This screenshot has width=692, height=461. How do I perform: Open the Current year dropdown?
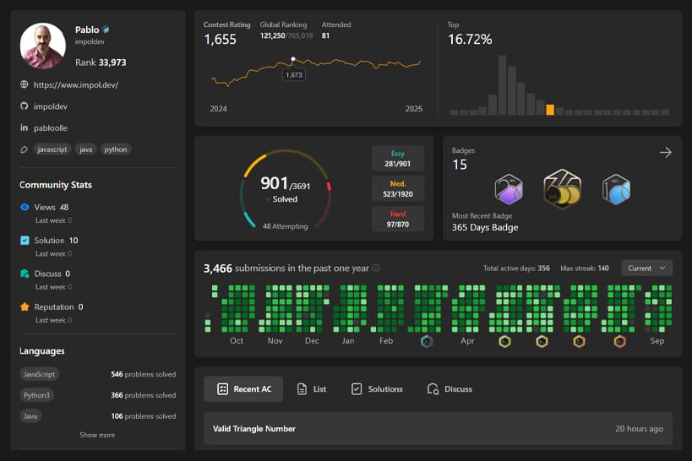point(646,268)
